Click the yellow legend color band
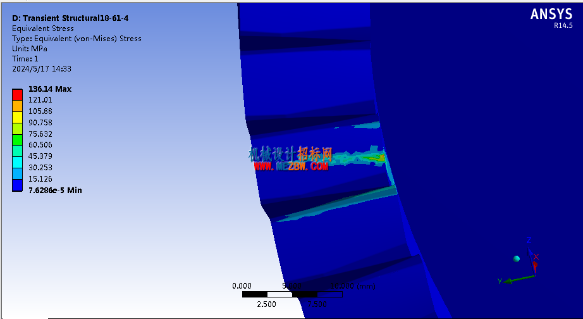 click(17, 117)
